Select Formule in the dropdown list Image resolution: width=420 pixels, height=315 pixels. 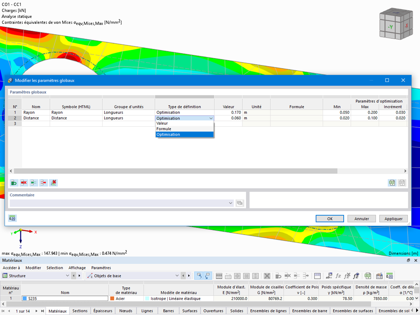pos(185,129)
